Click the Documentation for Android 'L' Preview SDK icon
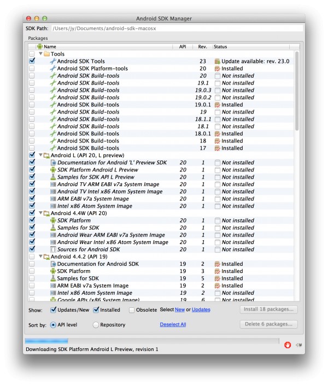The image size is (328, 386). point(53,163)
